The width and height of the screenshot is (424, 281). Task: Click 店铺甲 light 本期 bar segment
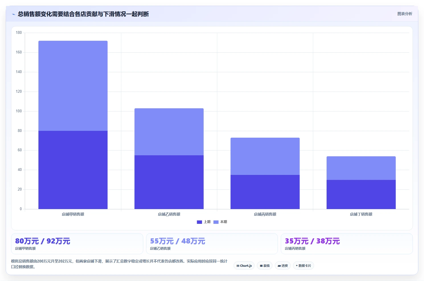pyautogui.click(x=73, y=86)
